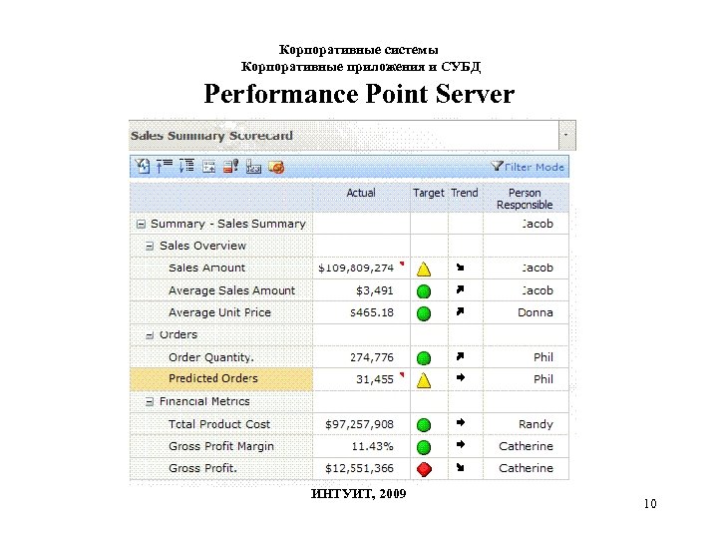
Task: Click the $3,491 actual value
Action: (375, 290)
